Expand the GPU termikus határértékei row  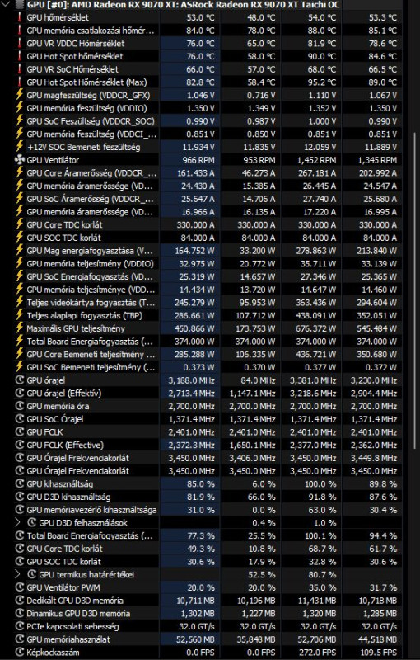(17, 574)
